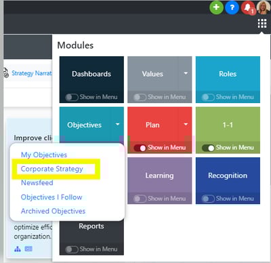Open the blue help question mark icon
The image size is (271, 263).
[232, 7]
